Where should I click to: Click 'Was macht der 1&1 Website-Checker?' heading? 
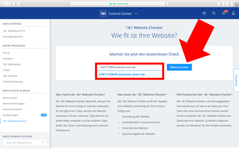pyautogui.click(x=80, y=94)
